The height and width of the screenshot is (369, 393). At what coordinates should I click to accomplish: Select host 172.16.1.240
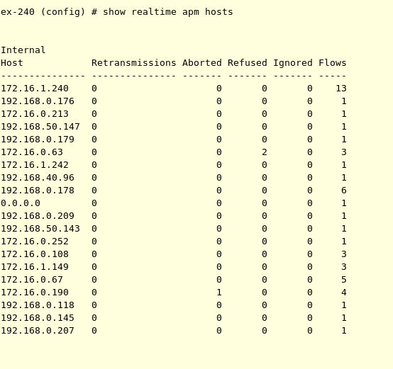[35, 89]
